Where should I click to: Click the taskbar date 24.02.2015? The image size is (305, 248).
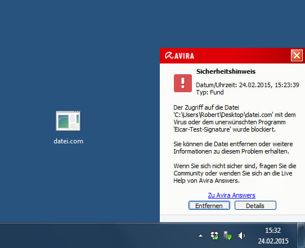tap(273, 241)
